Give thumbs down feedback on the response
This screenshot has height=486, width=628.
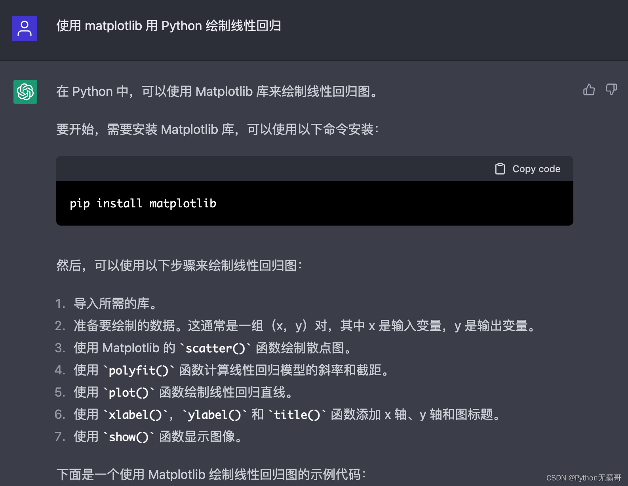click(611, 90)
